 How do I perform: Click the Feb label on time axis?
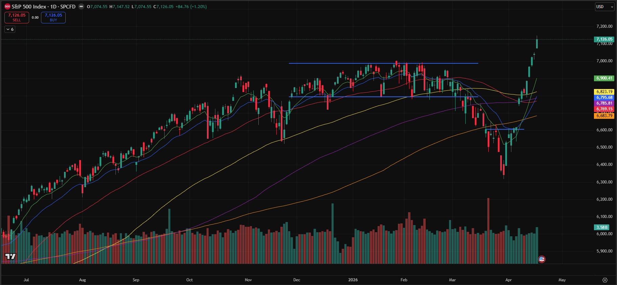404,280
